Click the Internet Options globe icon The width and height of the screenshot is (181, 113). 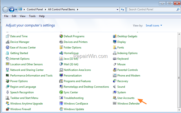7,59
